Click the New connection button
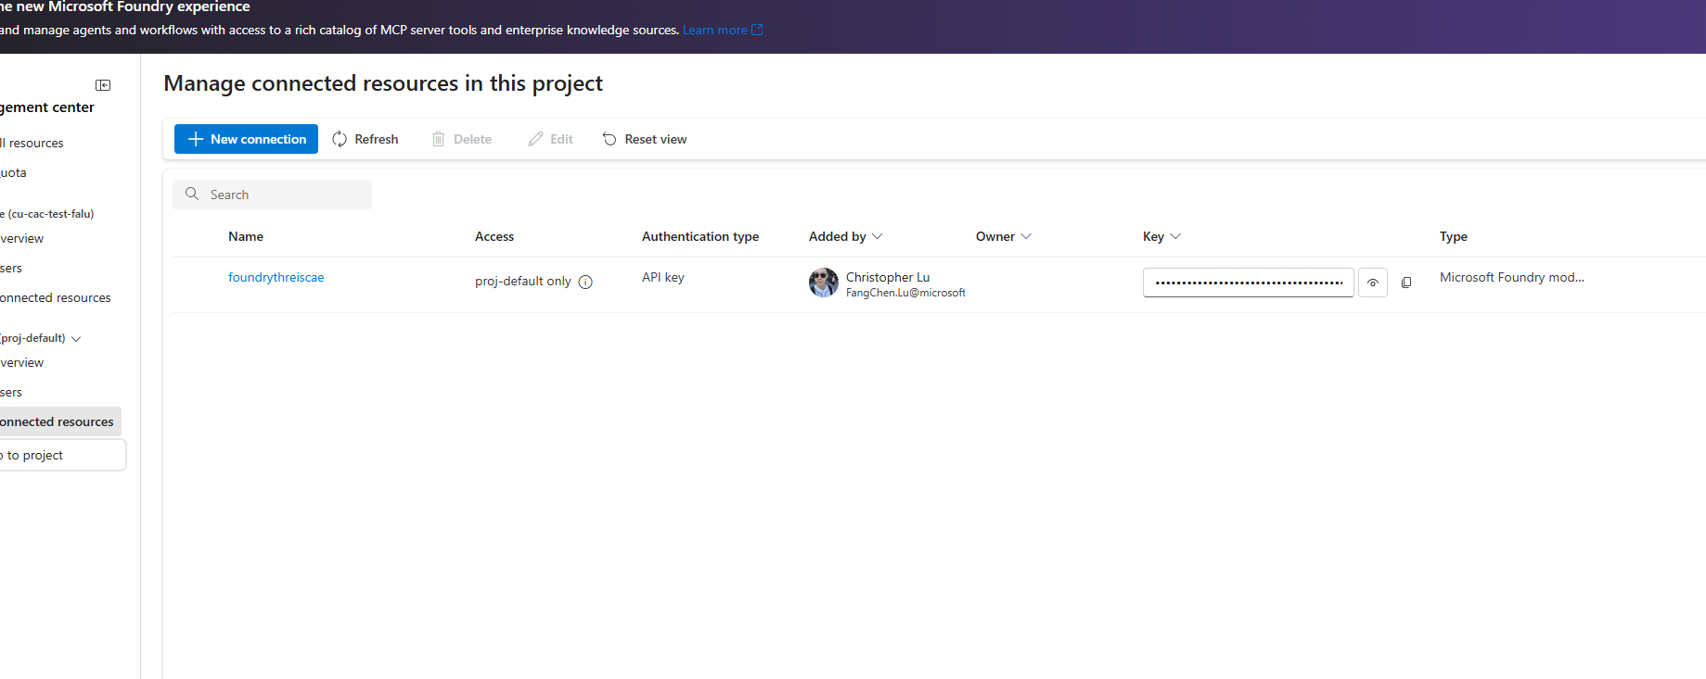The width and height of the screenshot is (1706, 679). (246, 139)
